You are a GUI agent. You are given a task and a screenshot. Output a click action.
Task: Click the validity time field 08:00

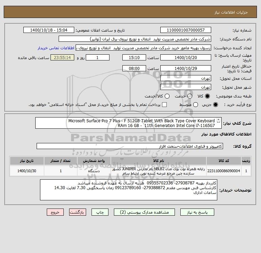(x=134, y=68)
